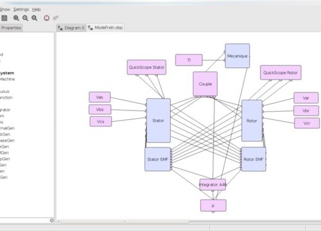Click the Save diagram toolbar icon
This screenshot has height=231, width=321.
4,18
